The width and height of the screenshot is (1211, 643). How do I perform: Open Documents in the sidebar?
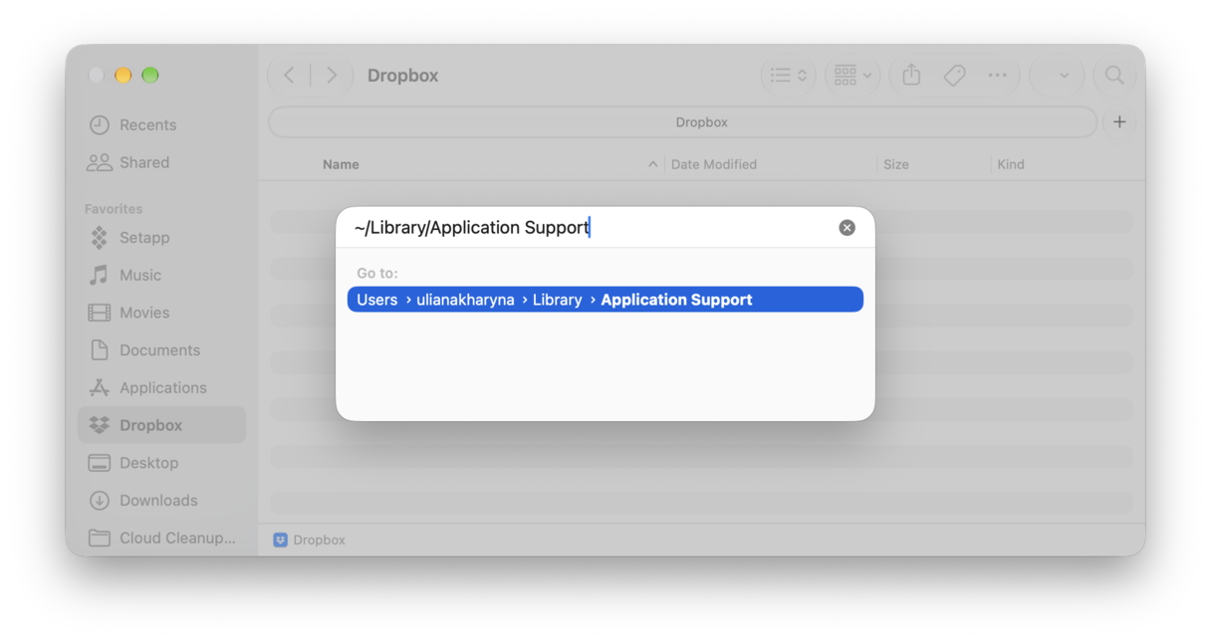point(161,350)
